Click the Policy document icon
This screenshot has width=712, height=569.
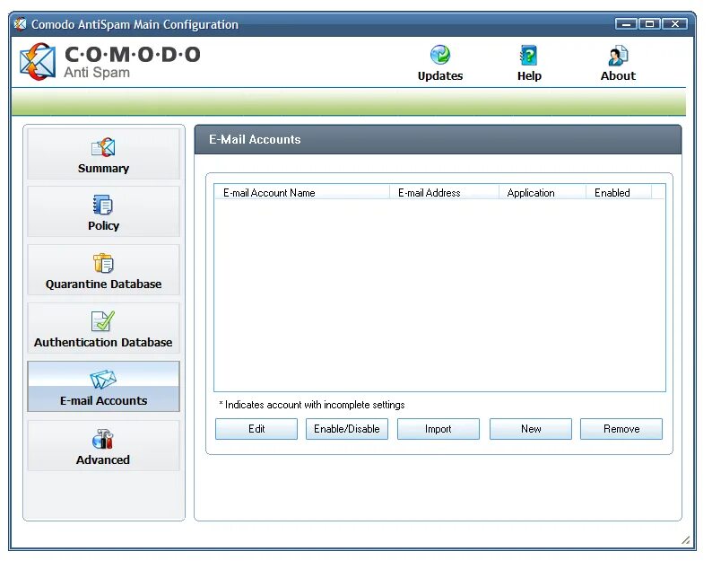(x=103, y=205)
